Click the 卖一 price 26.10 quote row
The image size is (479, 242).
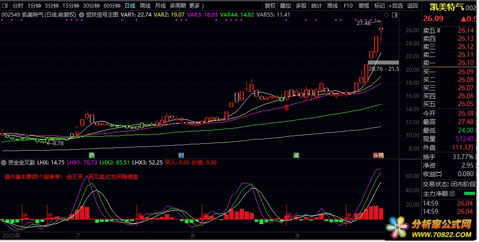click(x=449, y=63)
